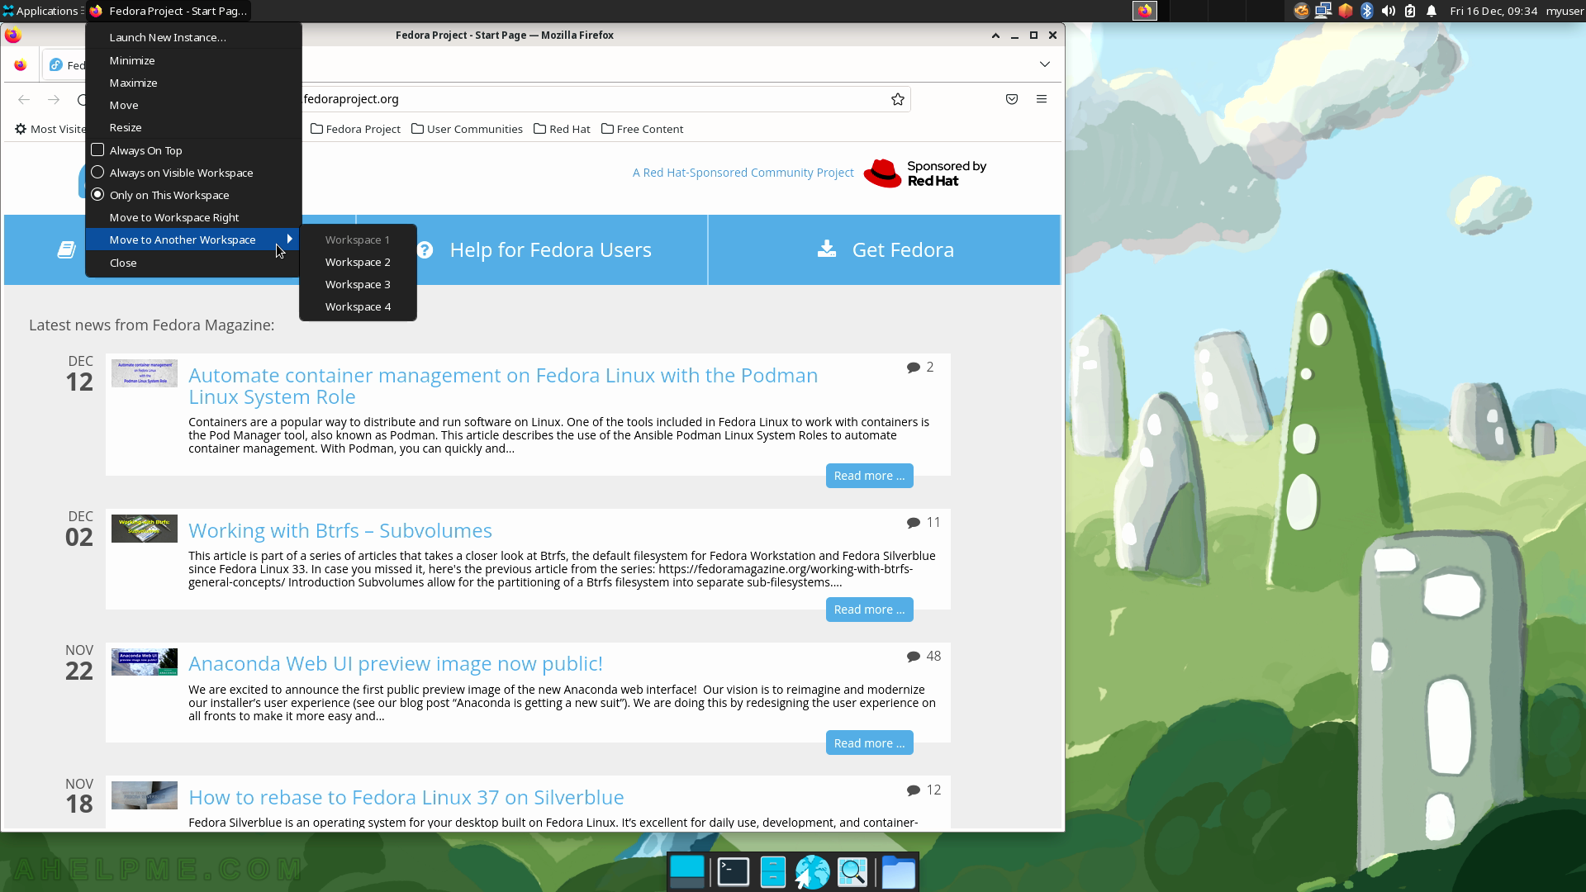Click the comment bubble icon showing 11 comments
Viewport: 1586px width, 892px height.
click(x=913, y=523)
